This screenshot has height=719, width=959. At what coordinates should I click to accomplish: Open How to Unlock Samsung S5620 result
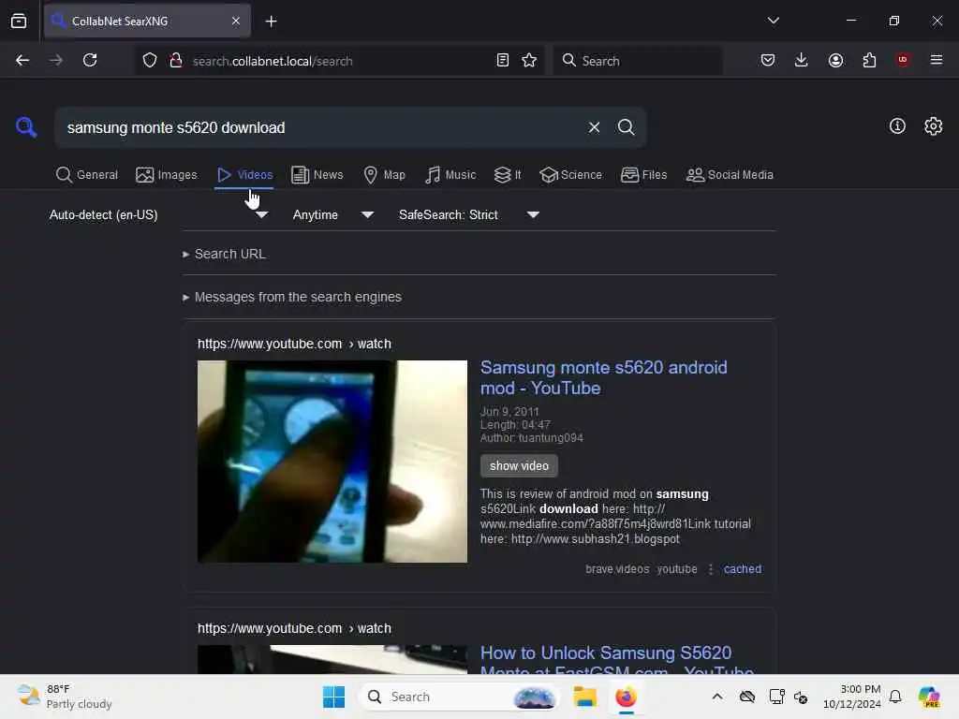[x=616, y=662]
